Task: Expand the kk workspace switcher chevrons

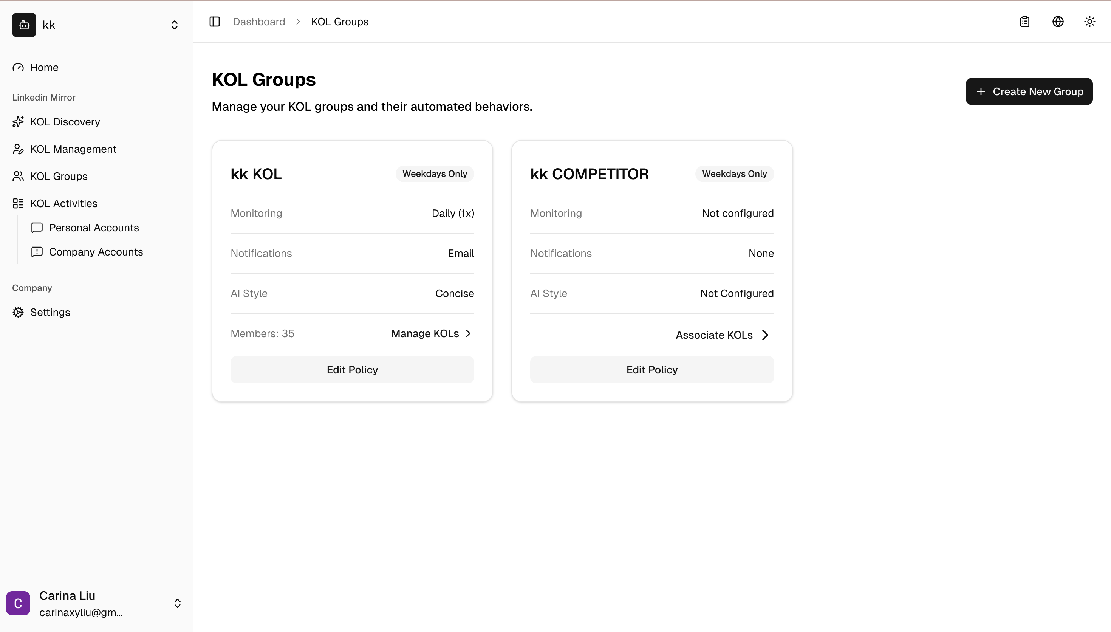Action: tap(174, 25)
